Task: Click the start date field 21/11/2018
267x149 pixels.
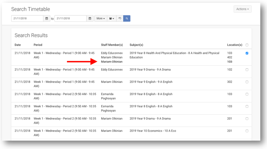Action: pyautogui.click(x=27, y=18)
